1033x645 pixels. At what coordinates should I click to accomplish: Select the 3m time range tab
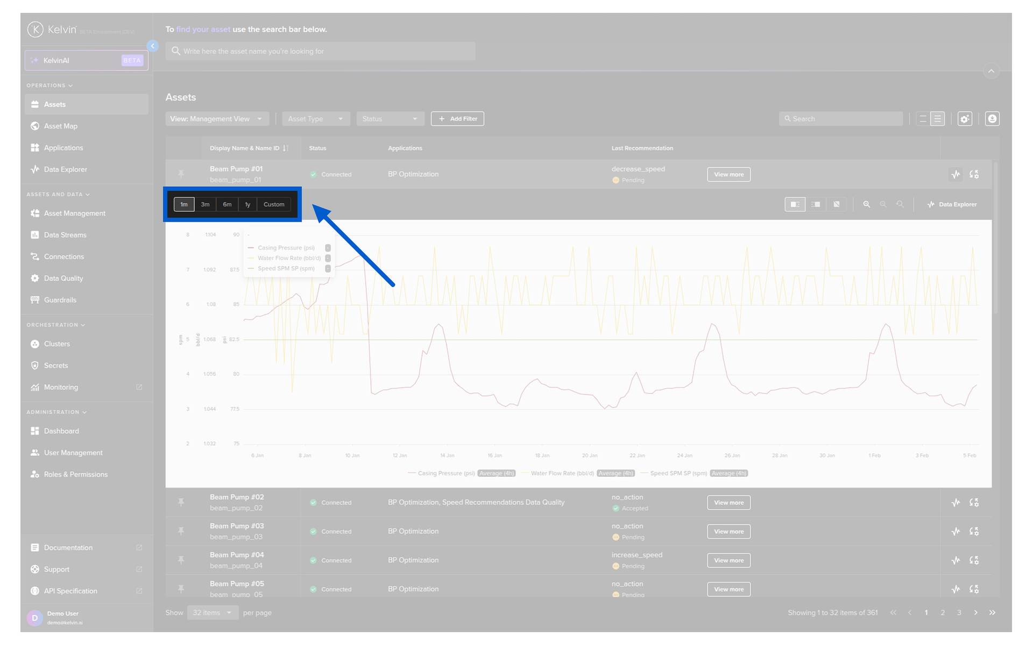(205, 204)
